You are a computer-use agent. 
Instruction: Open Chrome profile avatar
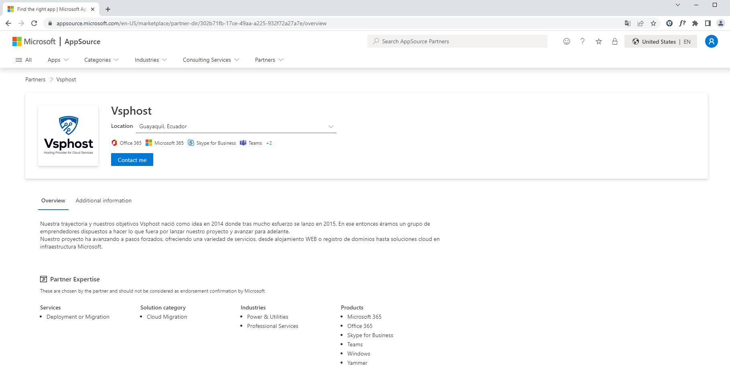pyautogui.click(x=721, y=23)
